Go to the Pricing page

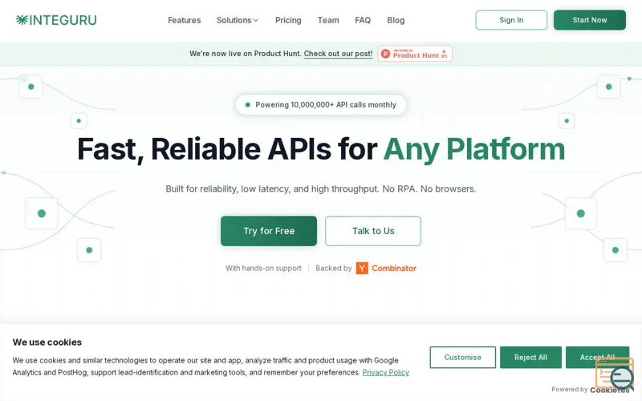tap(288, 20)
